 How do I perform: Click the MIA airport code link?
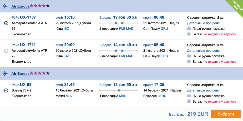point(69,96)
